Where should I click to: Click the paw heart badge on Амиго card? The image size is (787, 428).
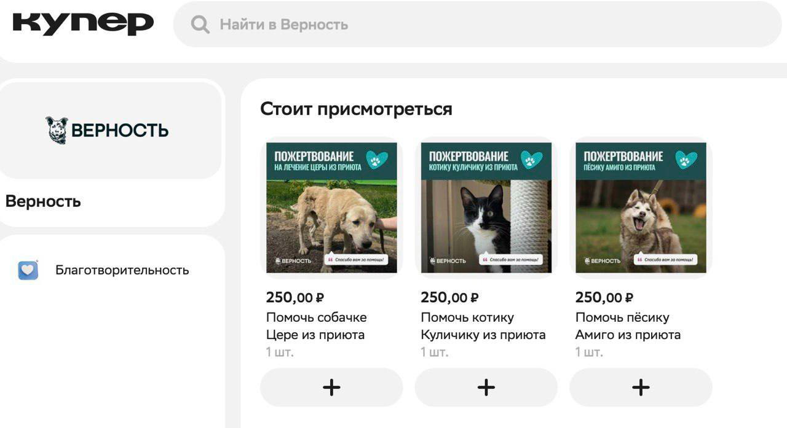[686, 160]
